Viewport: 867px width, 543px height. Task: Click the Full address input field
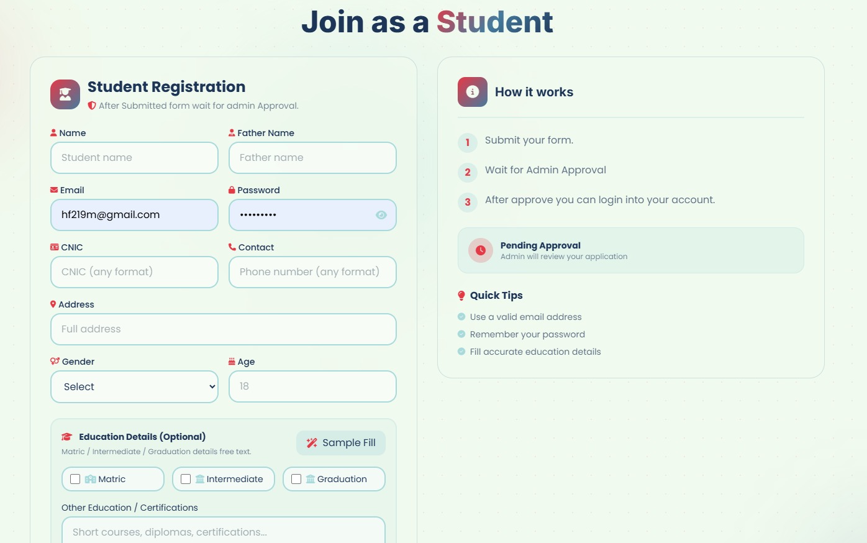(x=223, y=329)
